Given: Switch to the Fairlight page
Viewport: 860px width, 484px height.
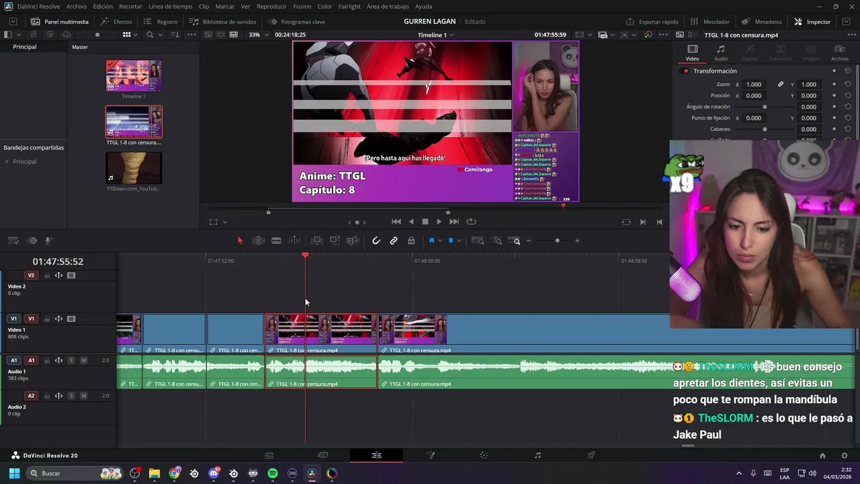Looking at the screenshot, I should (537, 456).
